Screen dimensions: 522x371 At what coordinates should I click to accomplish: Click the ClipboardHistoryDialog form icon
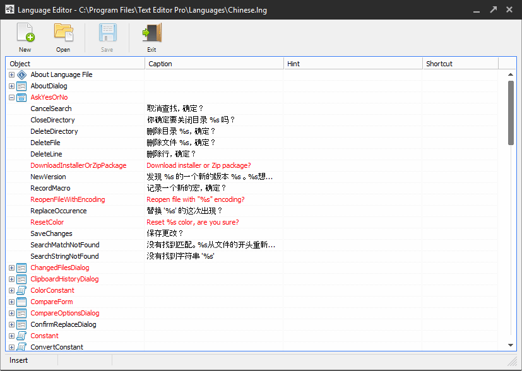(22, 279)
